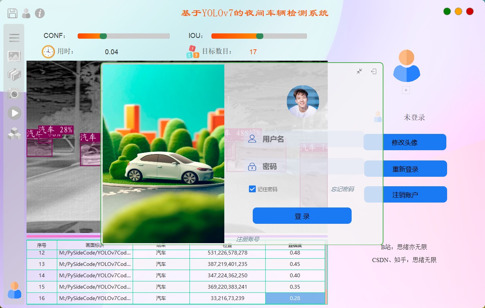Click position cell 33,216,73,239
The width and height of the screenshot is (485, 308).
tap(227, 298)
